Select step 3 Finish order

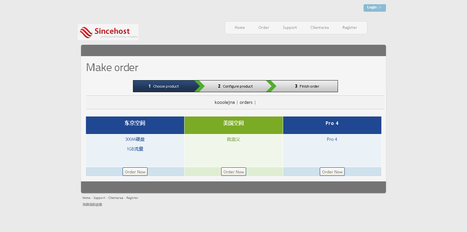tap(307, 86)
